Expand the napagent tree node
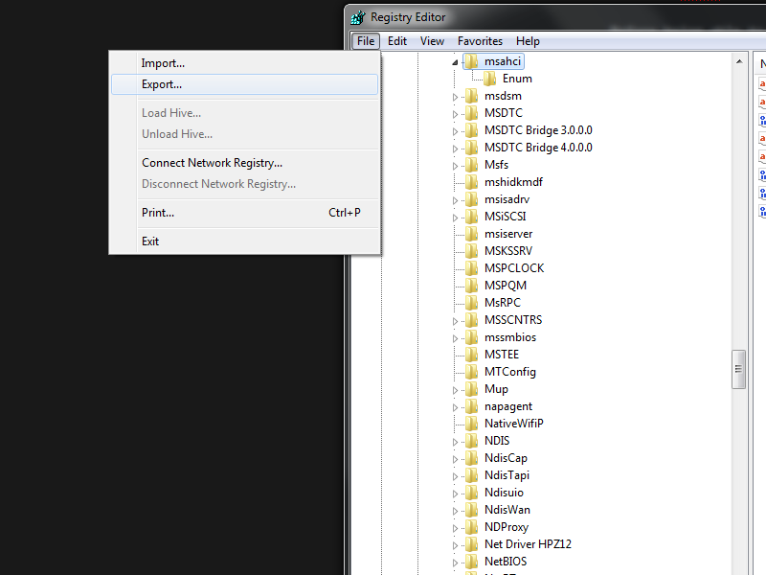The image size is (766, 575). point(455,407)
